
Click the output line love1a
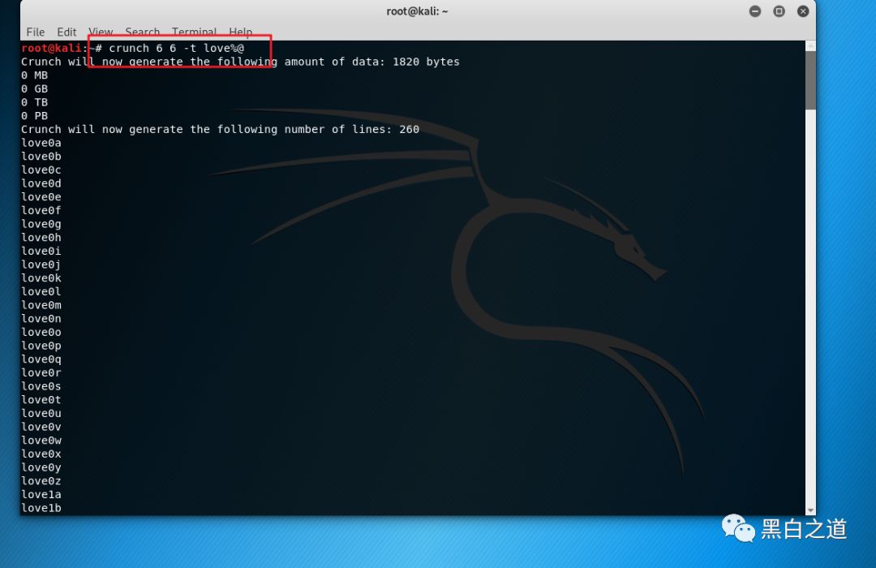click(x=41, y=494)
